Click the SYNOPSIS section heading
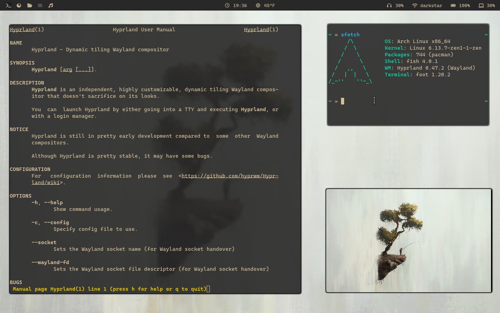This screenshot has height=313, width=500. [x=22, y=63]
